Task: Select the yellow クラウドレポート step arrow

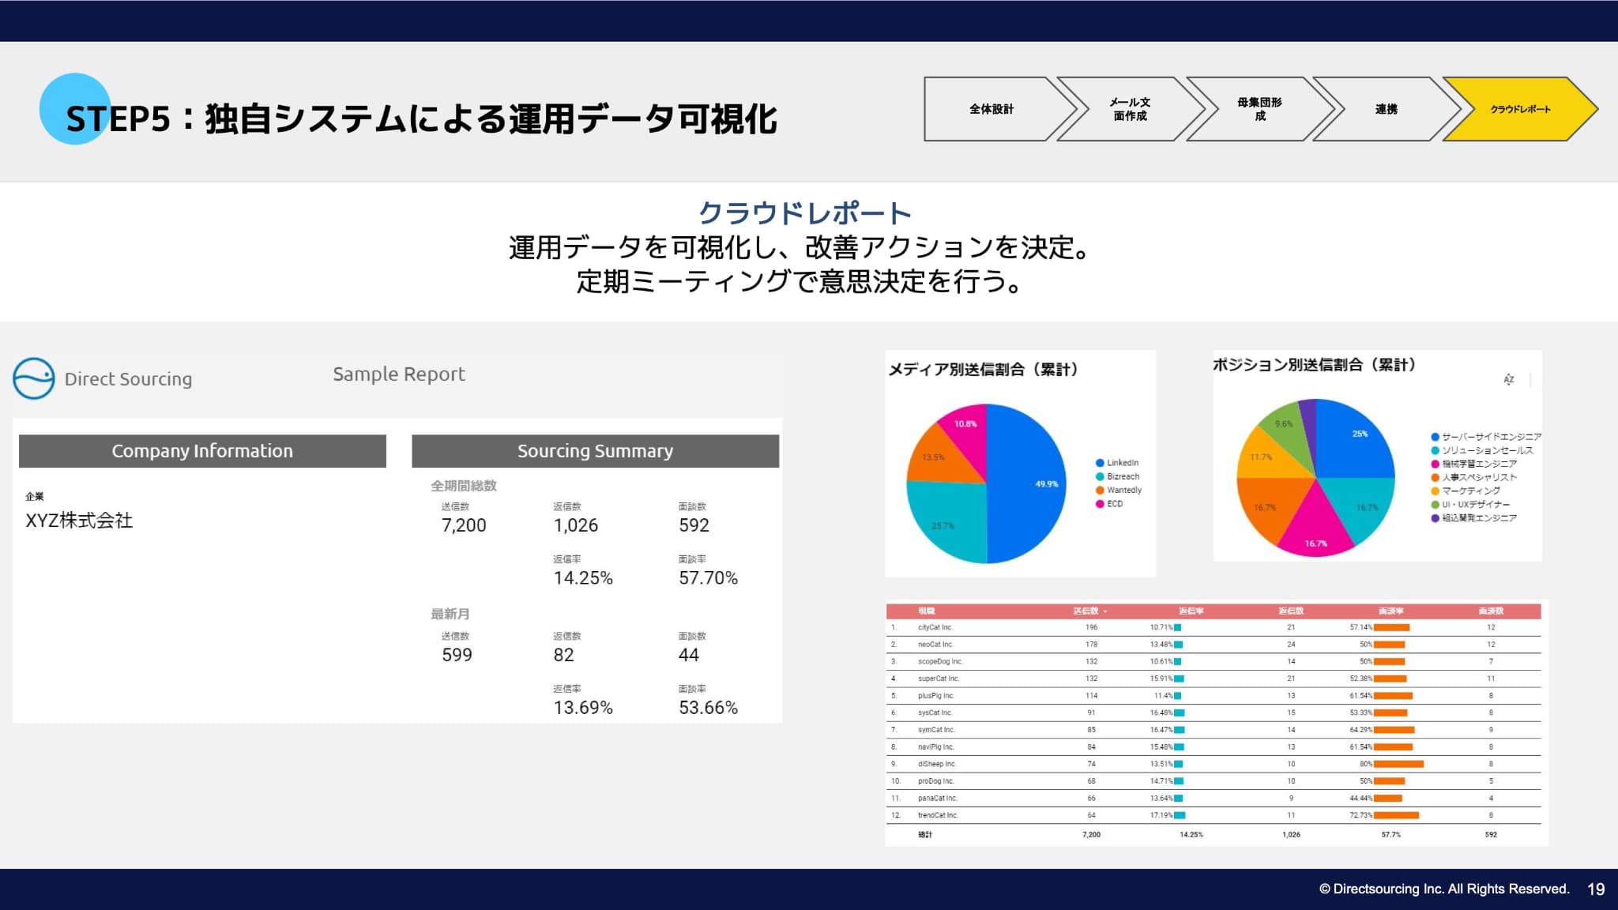Action: click(x=1519, y=109)
